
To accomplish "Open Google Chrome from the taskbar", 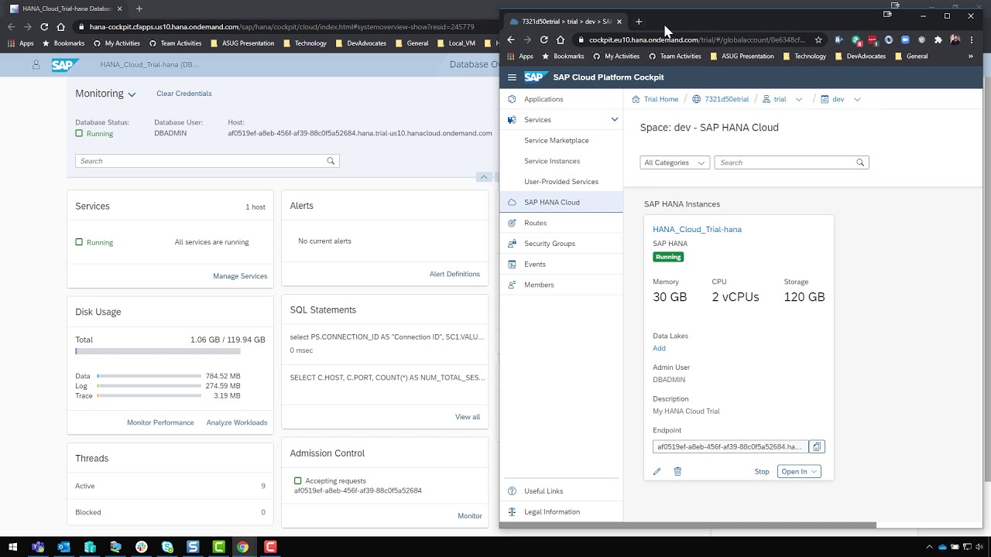I will tap(243, 547).
